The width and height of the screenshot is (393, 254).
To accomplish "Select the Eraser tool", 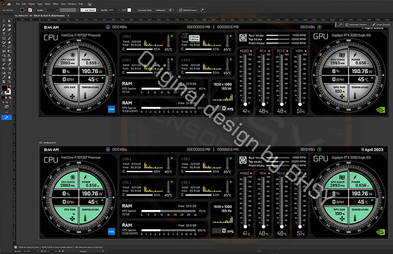I will point(9,42).
